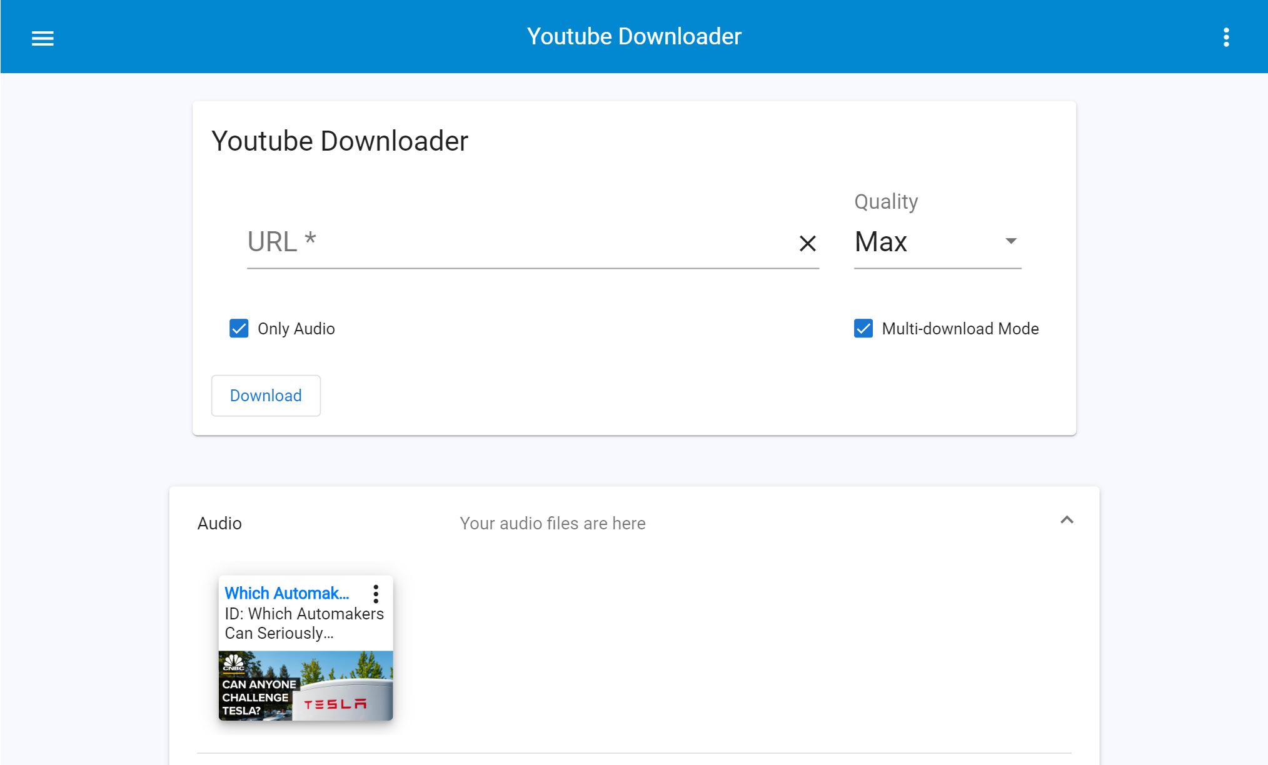Clear the URL field with X icon

(807, 243)
